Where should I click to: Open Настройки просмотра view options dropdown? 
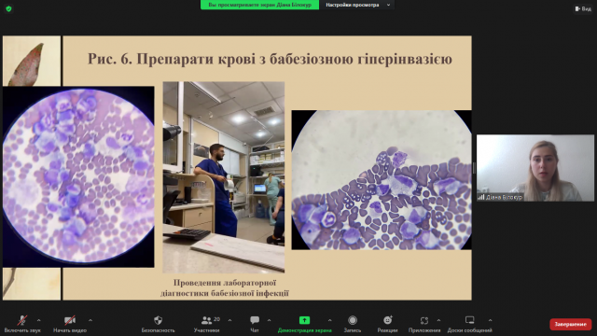[357, 5]
